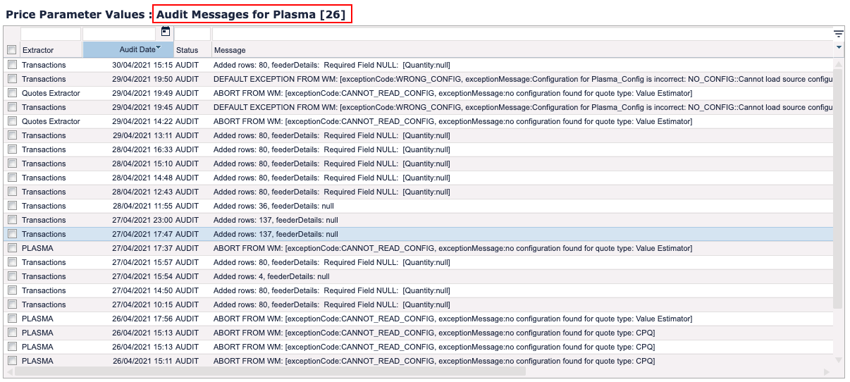Check the row dated 30/04/2021 15:15
The image size is (850, 382).
click(12, 65)
